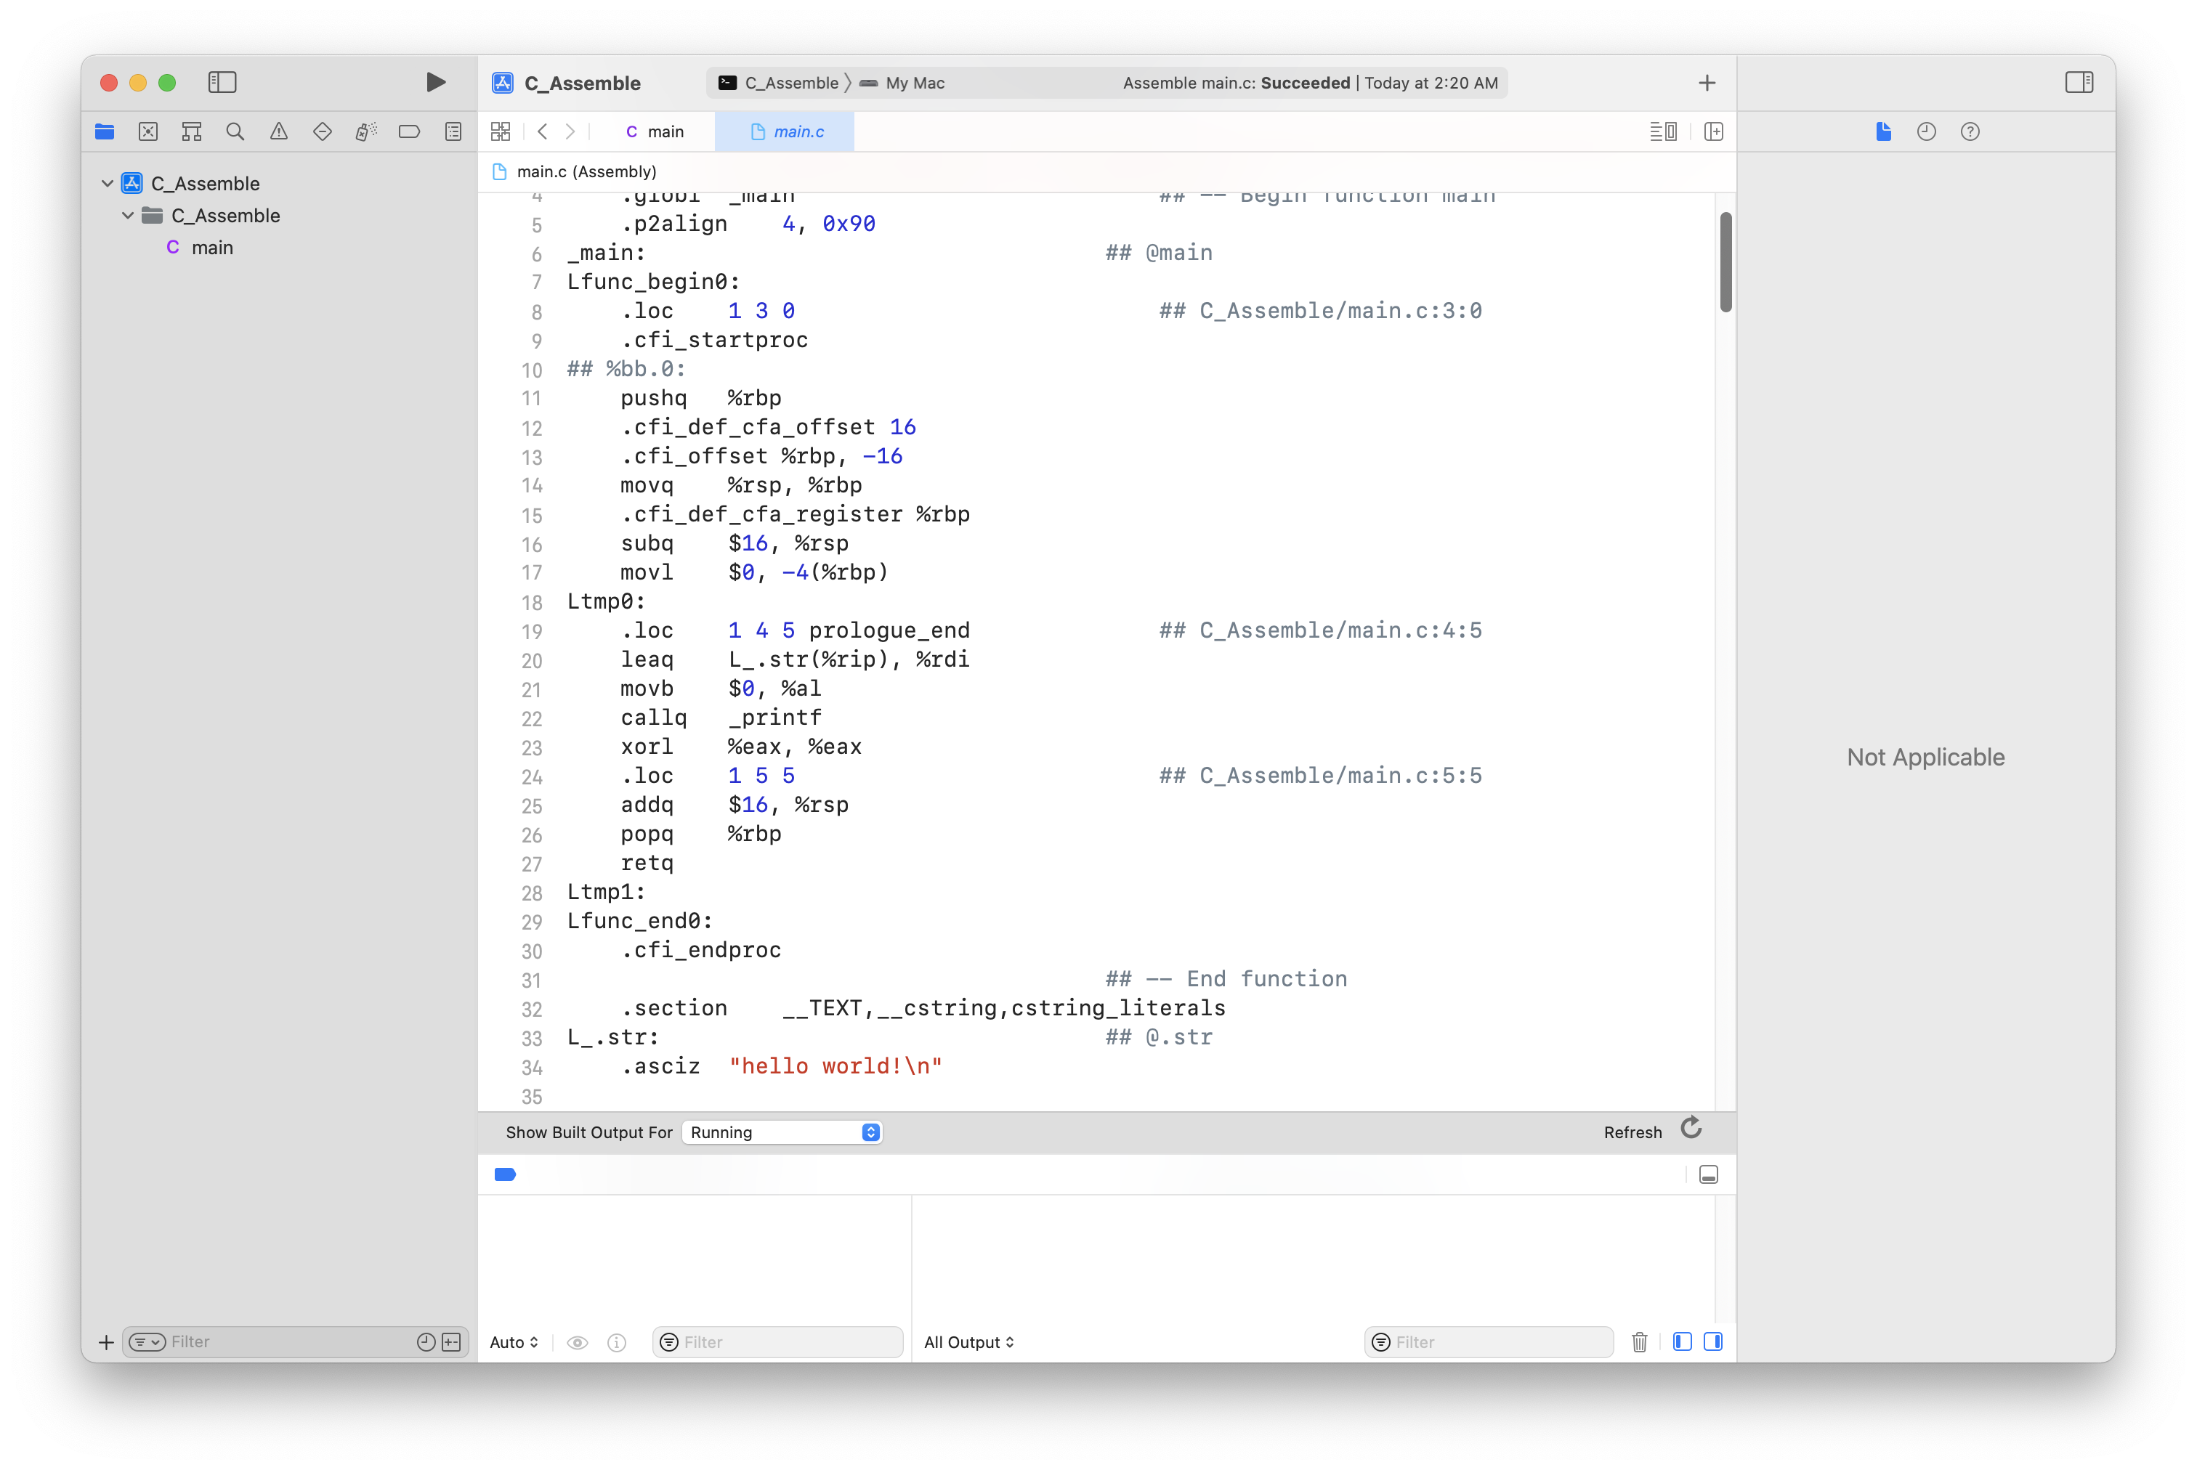Type in the All Output filter field

(x=1491, y=1341)
